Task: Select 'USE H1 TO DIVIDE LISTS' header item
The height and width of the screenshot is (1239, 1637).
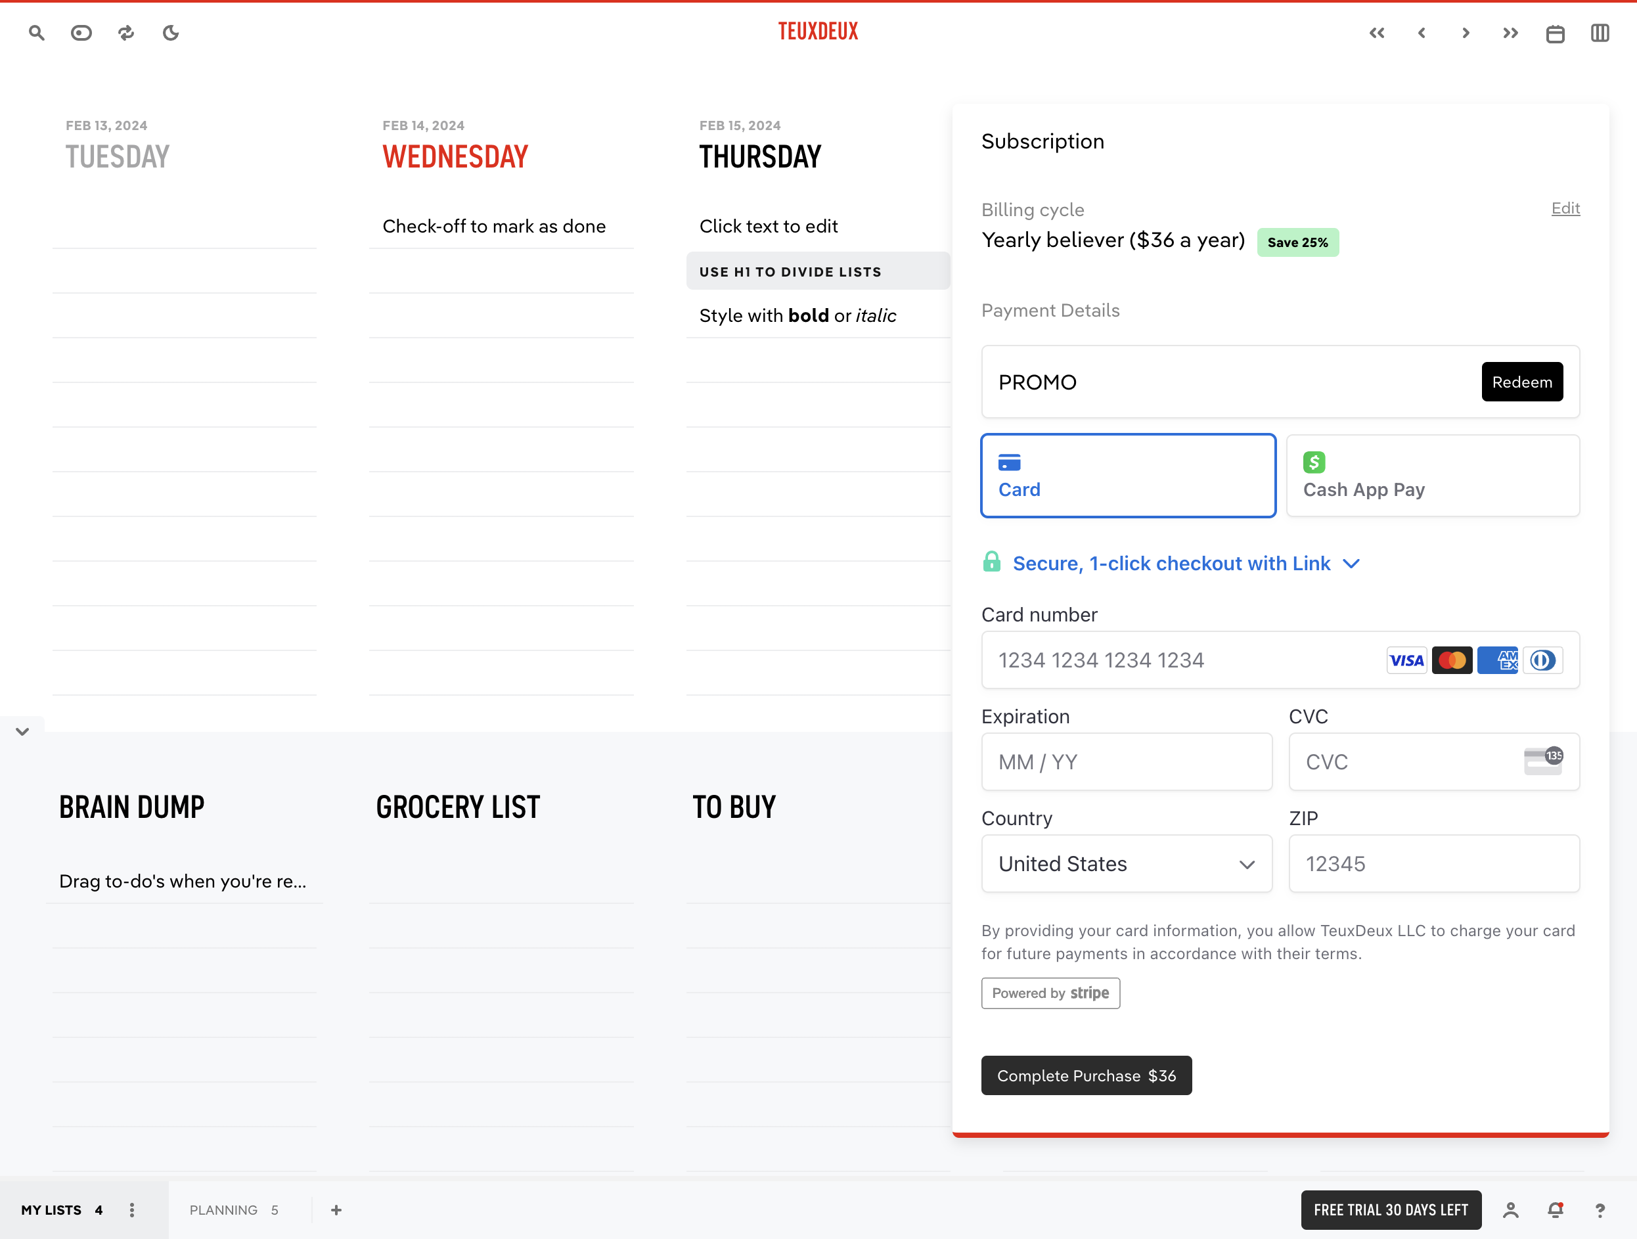Action: point(818,271)
